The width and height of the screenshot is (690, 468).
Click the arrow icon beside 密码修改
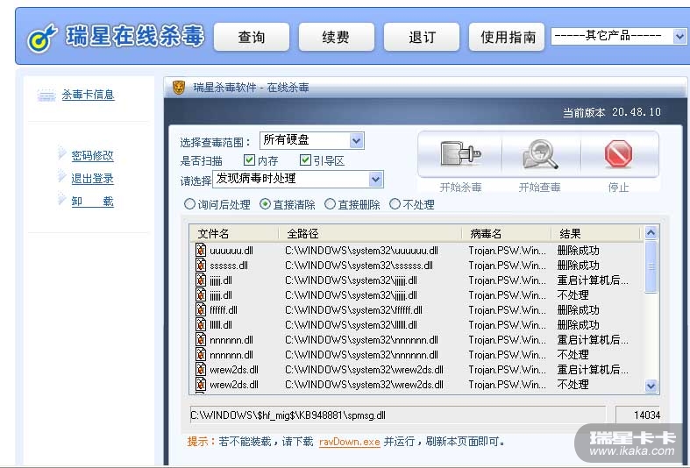[62, 153]
